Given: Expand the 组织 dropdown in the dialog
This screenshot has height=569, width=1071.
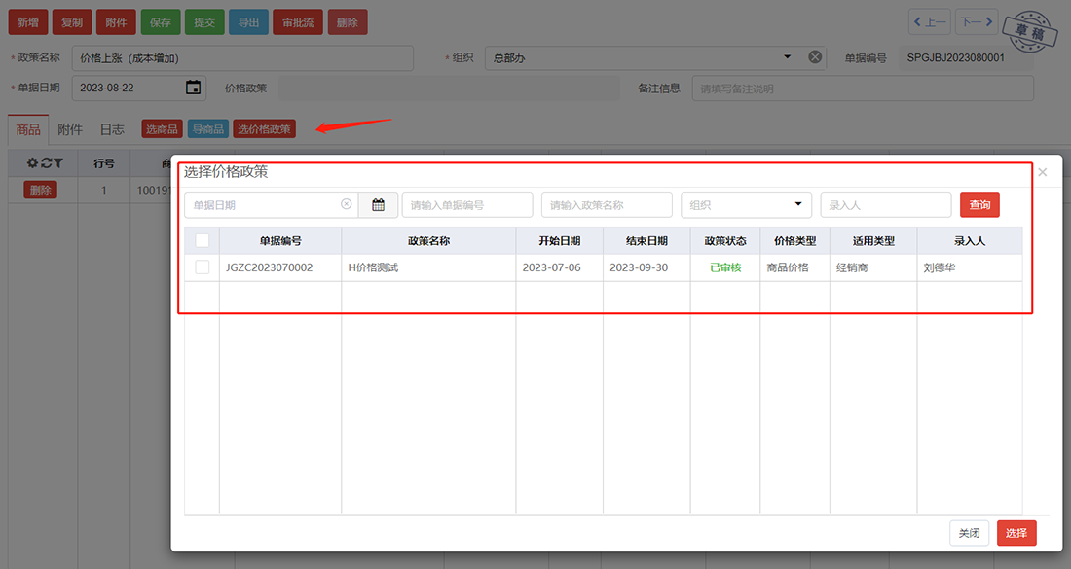Looking at the screenshot, I should point(797,204).
